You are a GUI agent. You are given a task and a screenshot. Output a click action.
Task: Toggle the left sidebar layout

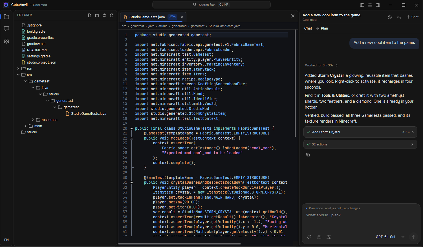[362, 5]
